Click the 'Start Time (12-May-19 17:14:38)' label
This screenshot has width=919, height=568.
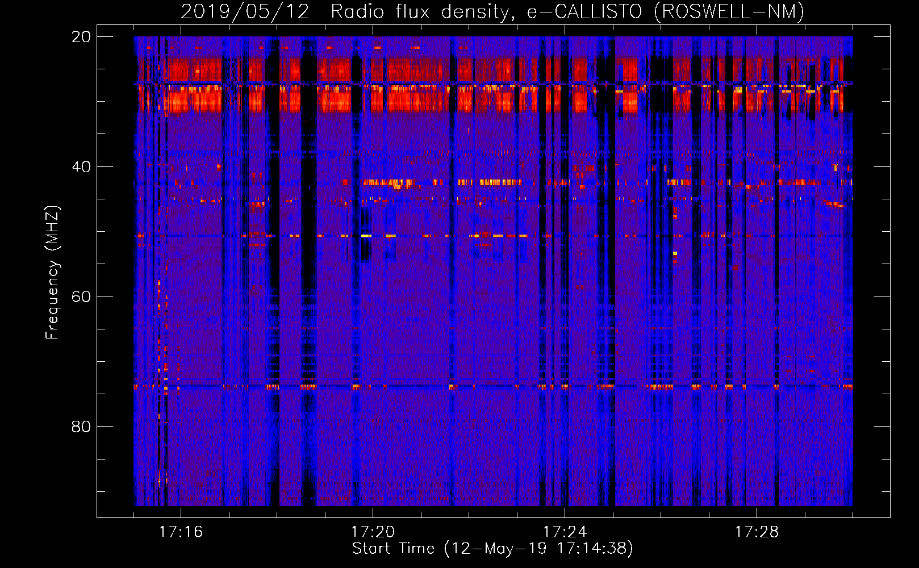pyautogui.click(x=492, y=549)
